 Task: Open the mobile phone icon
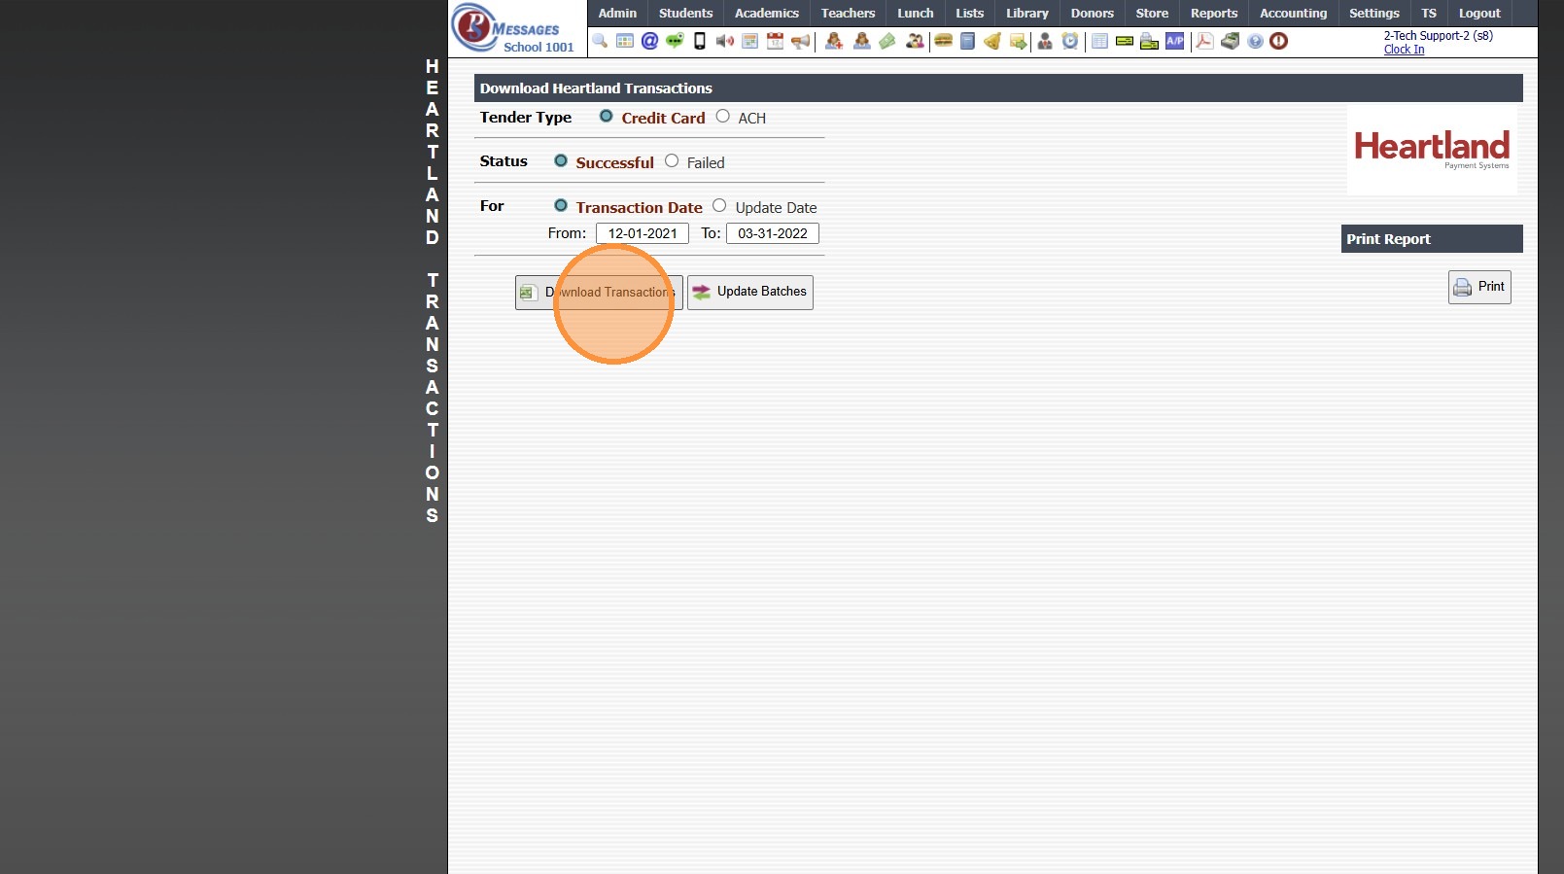[x=700, y=41]
